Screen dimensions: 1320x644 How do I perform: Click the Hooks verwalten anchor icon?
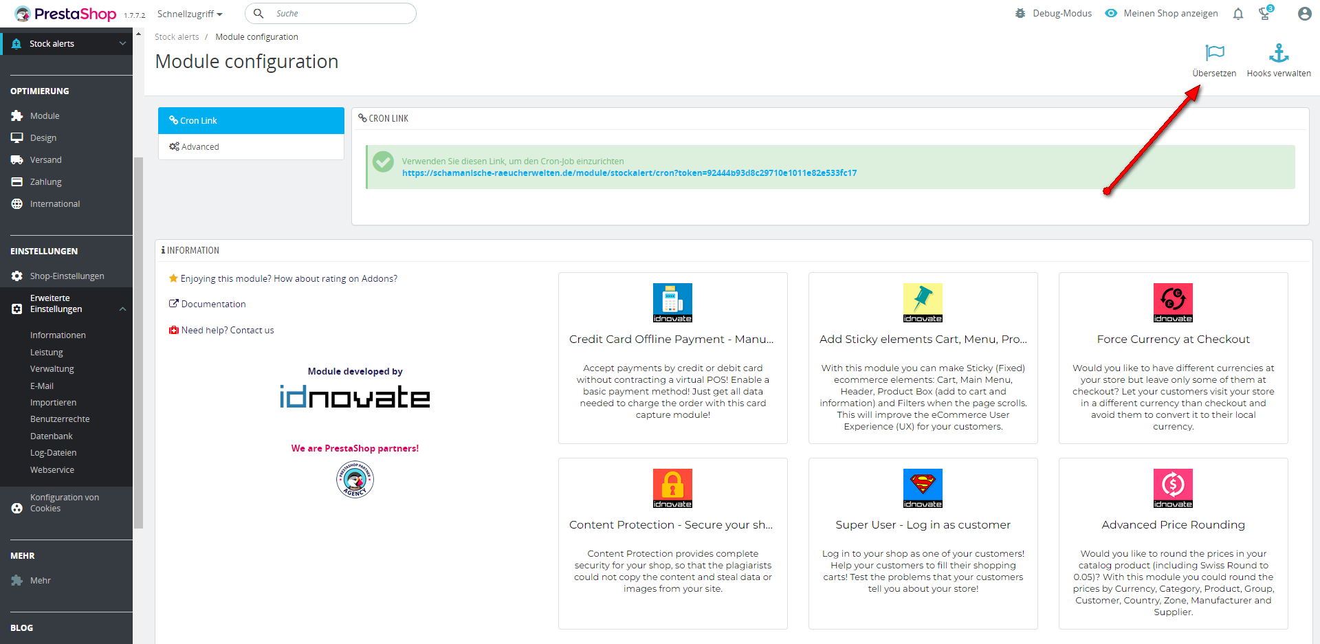tap(1279, 52)
